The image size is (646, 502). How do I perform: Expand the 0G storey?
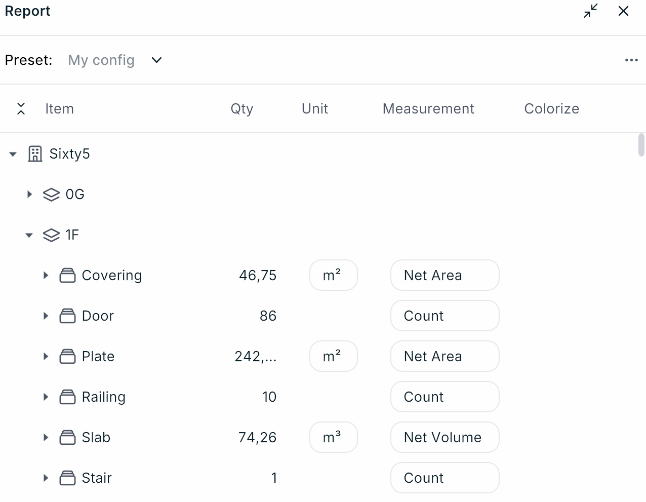(29, 194)
